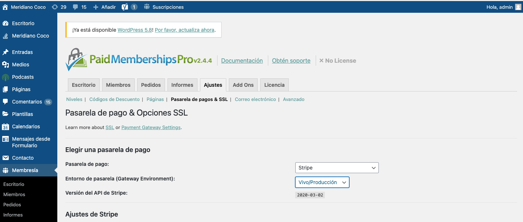The image size is (523, 222).
Task: Click the Suscripciones label in admin bar
Action: click(168, 7)
